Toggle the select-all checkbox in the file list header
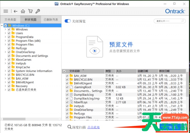Image resolution: width=190 pixels, height=133 pixels. pos(64,71)
